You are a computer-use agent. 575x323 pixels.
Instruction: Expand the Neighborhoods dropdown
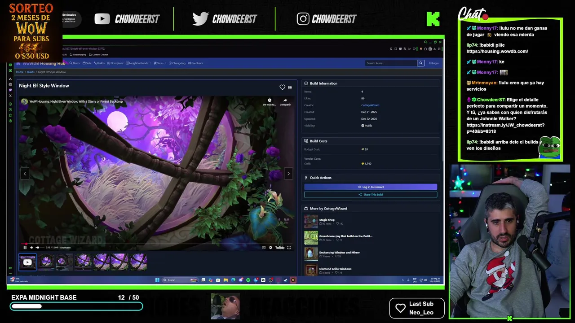(138, 63)
